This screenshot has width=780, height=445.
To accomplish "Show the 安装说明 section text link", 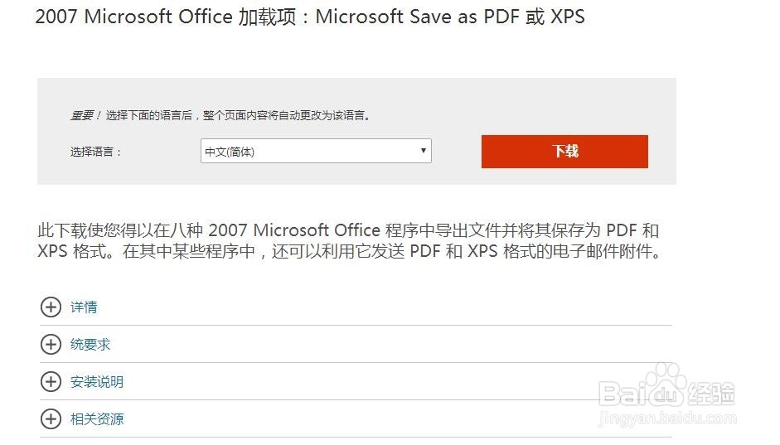I will [x=96, y=382].
